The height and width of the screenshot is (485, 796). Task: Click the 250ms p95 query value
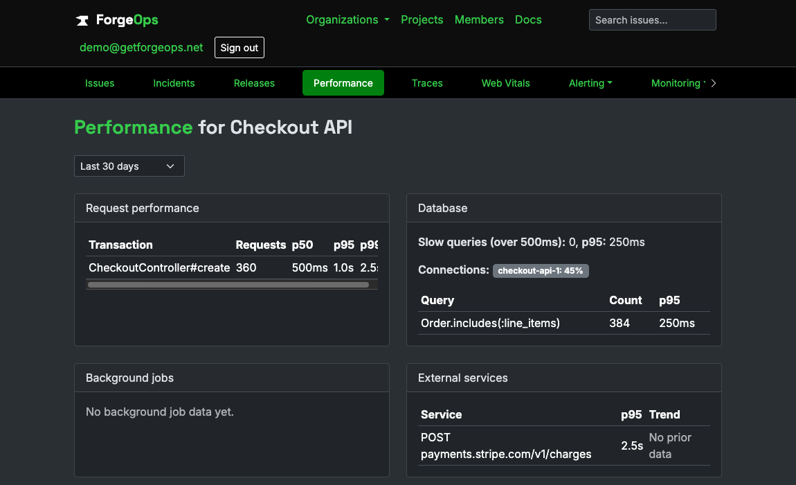point(677,323)
